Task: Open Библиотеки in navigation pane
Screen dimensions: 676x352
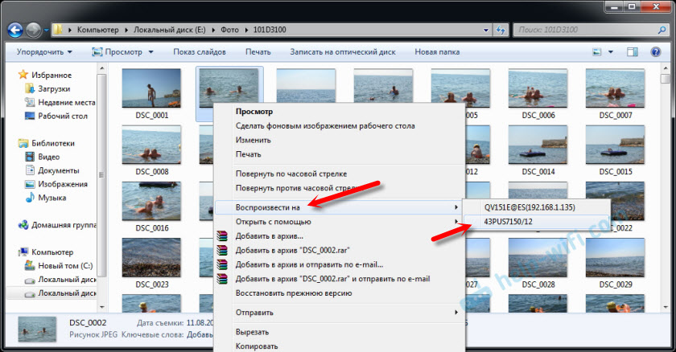Action: [x=47, y=143]
